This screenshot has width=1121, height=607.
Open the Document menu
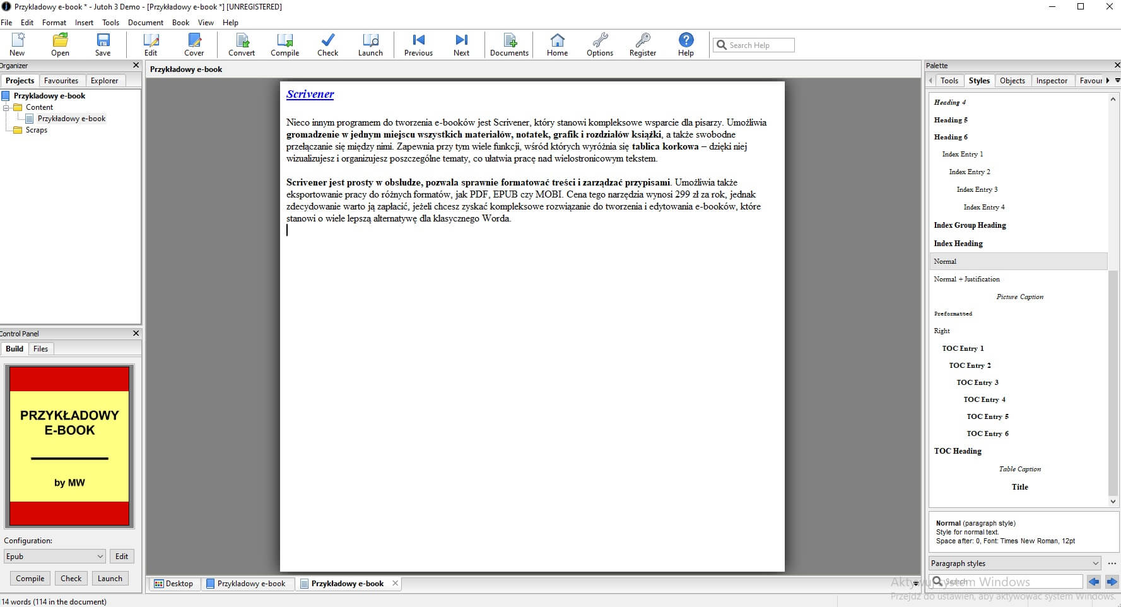[146, 23]
